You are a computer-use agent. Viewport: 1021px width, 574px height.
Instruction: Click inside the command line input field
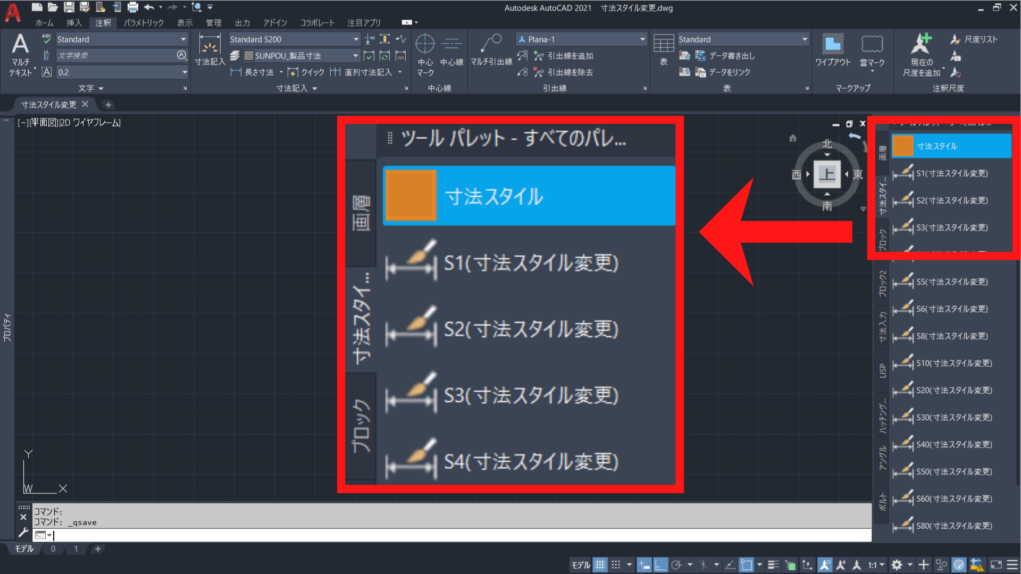(213, 536)
